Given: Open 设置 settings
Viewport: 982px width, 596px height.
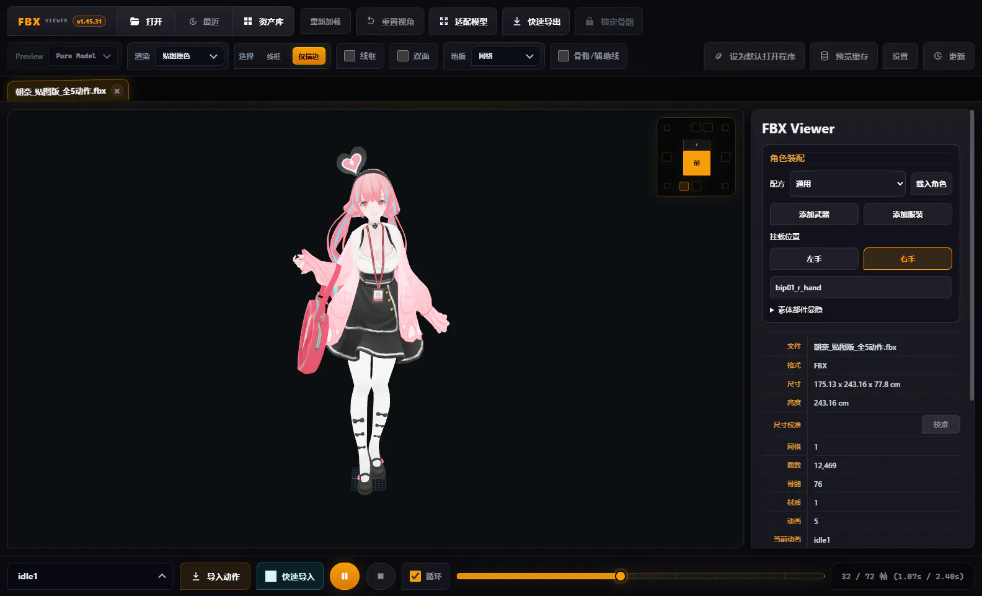Looking at the screenshot, I should 900,56.
